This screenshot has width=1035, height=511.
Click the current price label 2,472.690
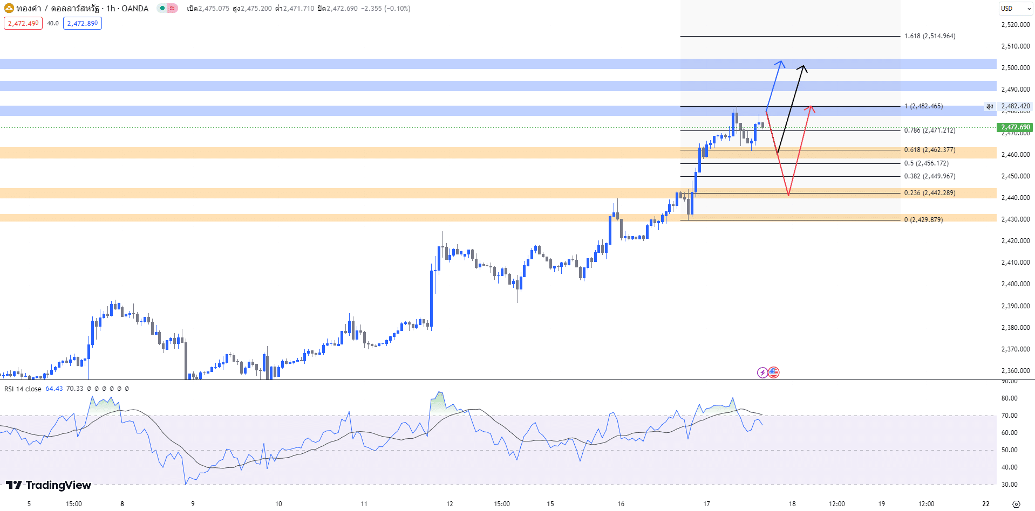click(1015, 127)
